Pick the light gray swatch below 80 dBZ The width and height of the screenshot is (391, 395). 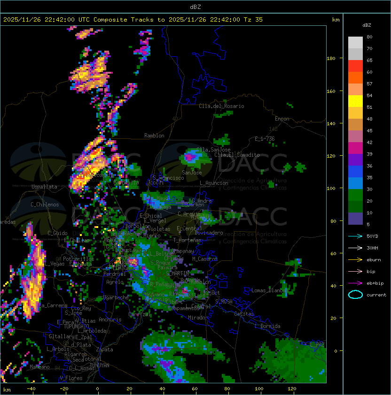[355, 42]
